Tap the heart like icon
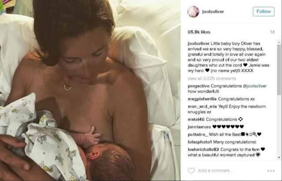 [191, 170]
